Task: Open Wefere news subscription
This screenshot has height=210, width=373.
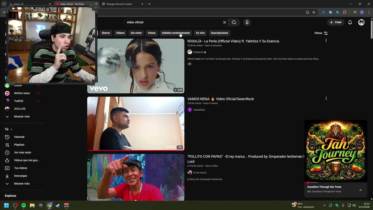Action: [x=22, y=93]
